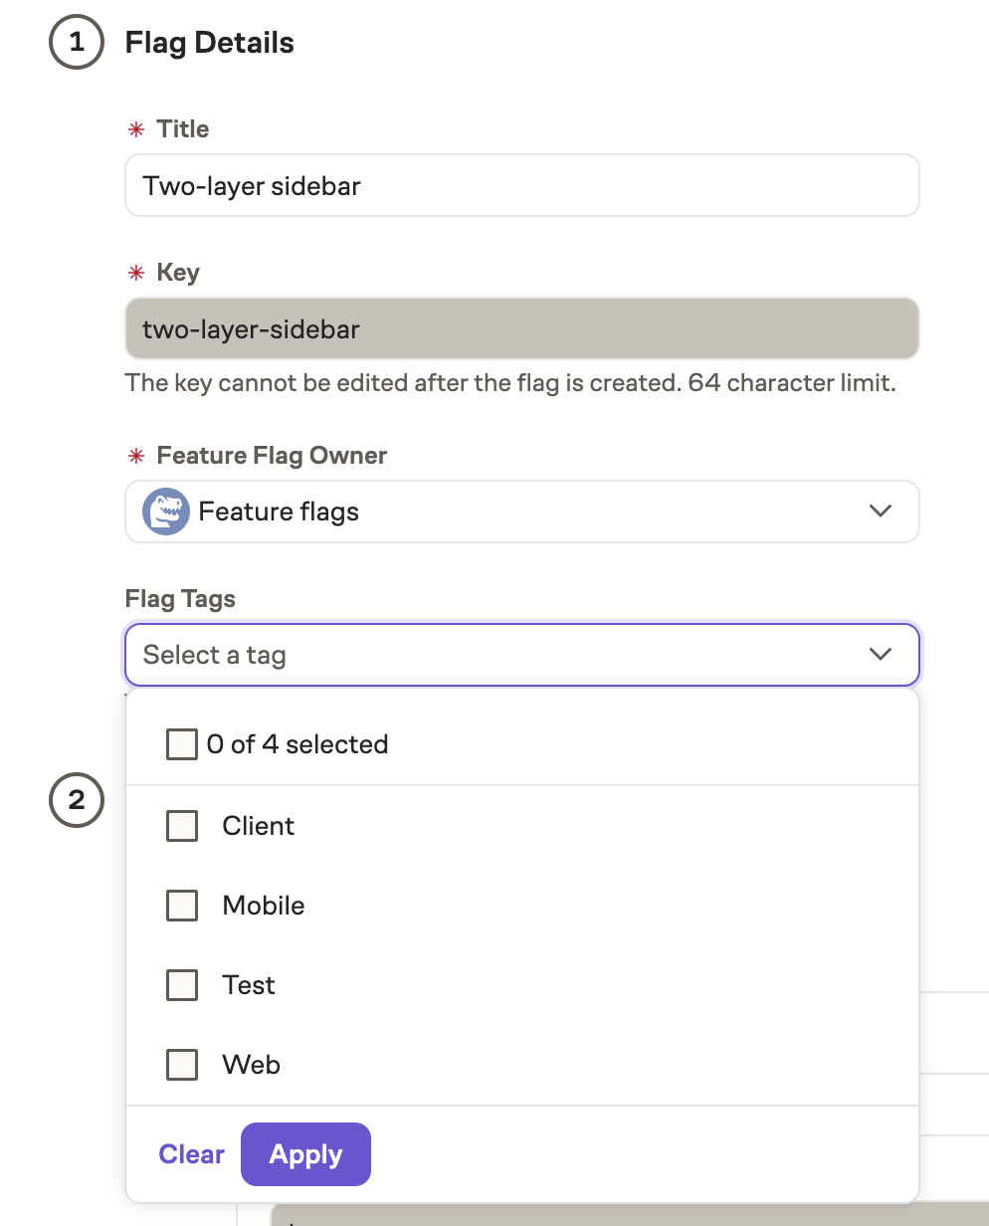Click inside the Title input field
This screenshot has width=989, height=1226.
pyautogui.click(x=522, y=185)
